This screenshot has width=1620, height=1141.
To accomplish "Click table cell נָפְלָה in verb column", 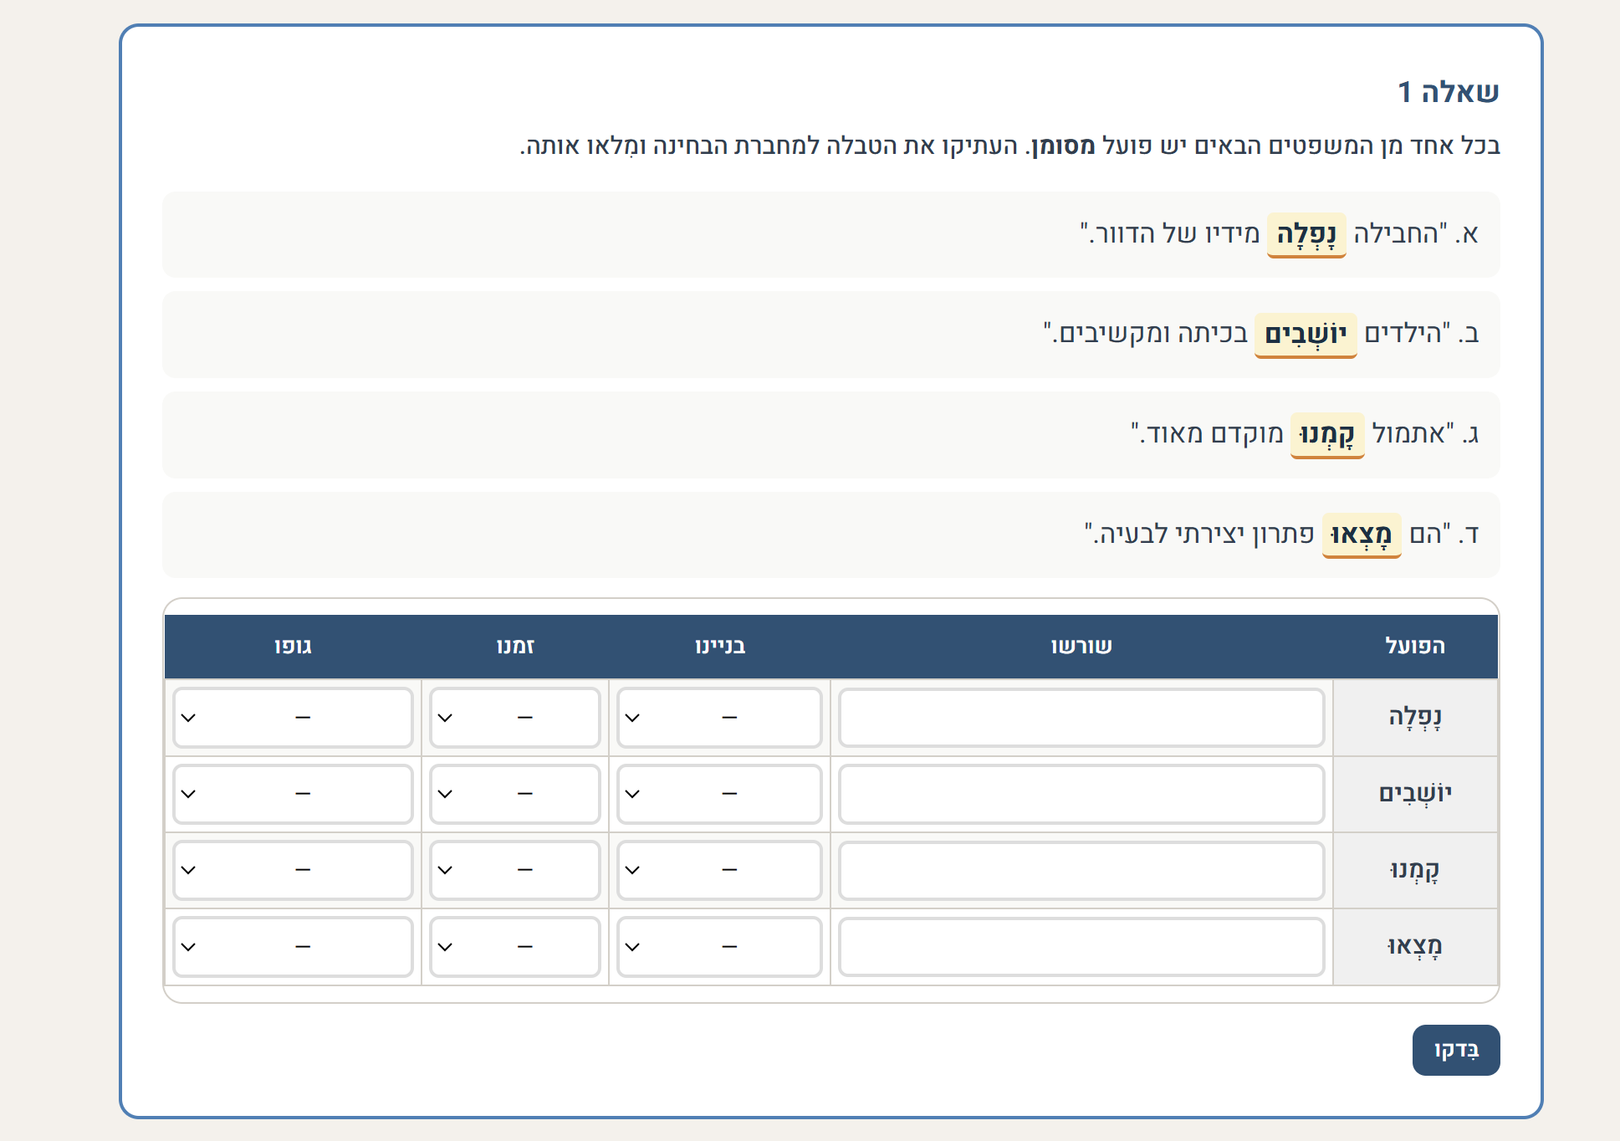I will 1415,718.
